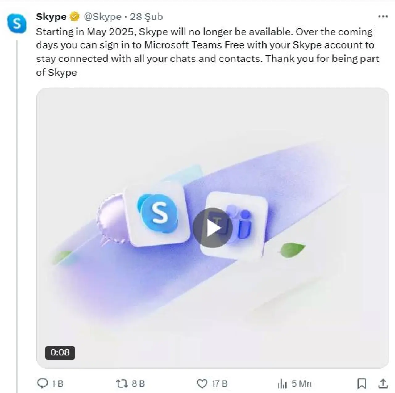Play the video with the center play button
The image size is (395, 393).
213,228
